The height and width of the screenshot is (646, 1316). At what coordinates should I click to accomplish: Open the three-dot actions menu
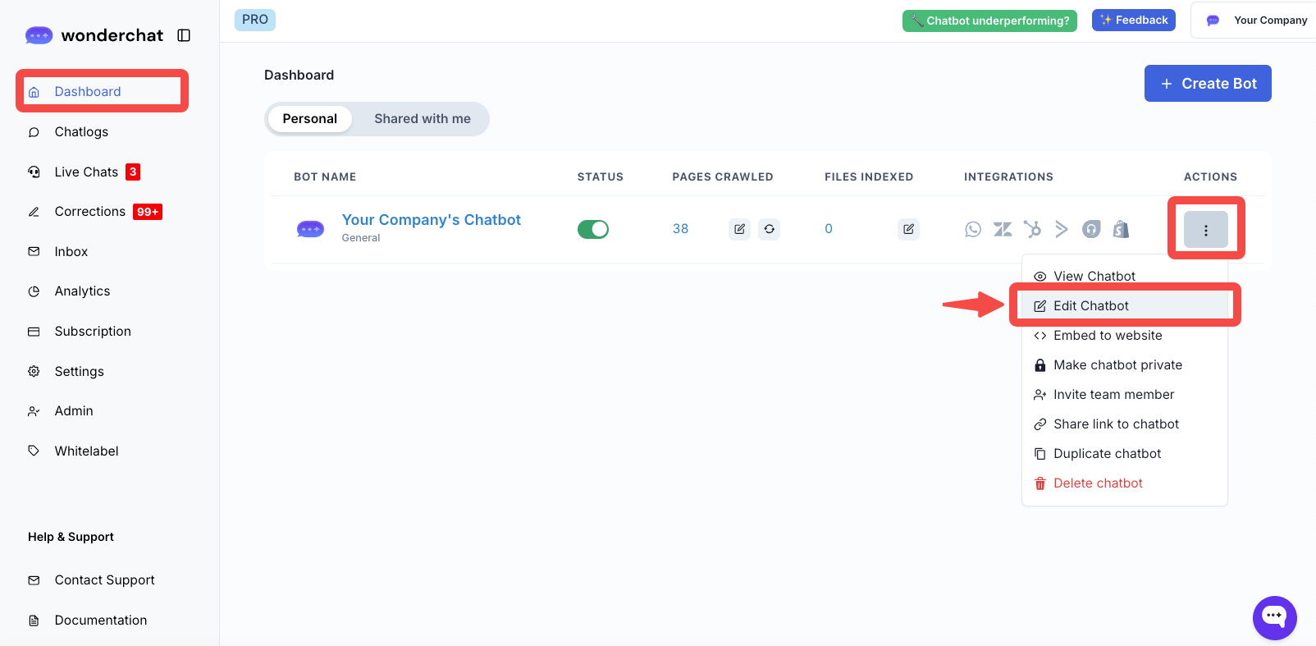point(1205,230)
